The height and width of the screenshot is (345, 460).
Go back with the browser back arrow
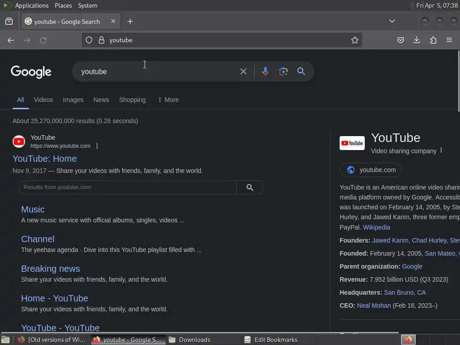(11, 40)
